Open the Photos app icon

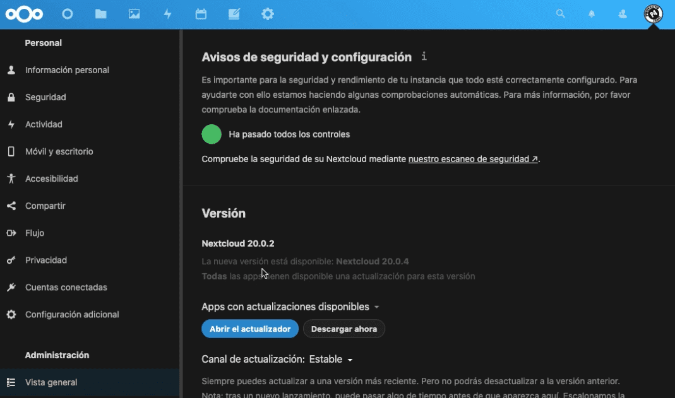(134, 13)
